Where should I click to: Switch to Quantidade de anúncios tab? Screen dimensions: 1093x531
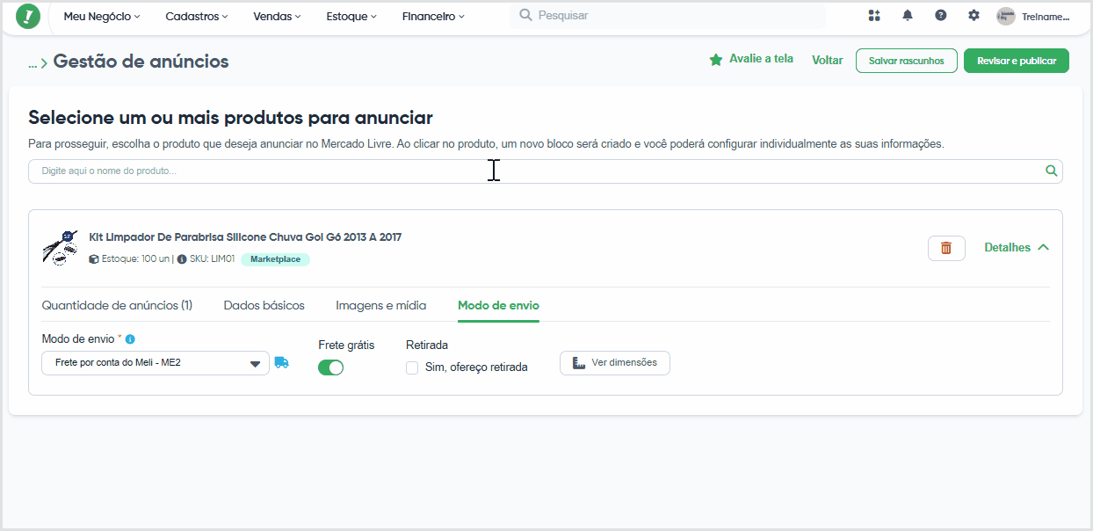(117, 305)
